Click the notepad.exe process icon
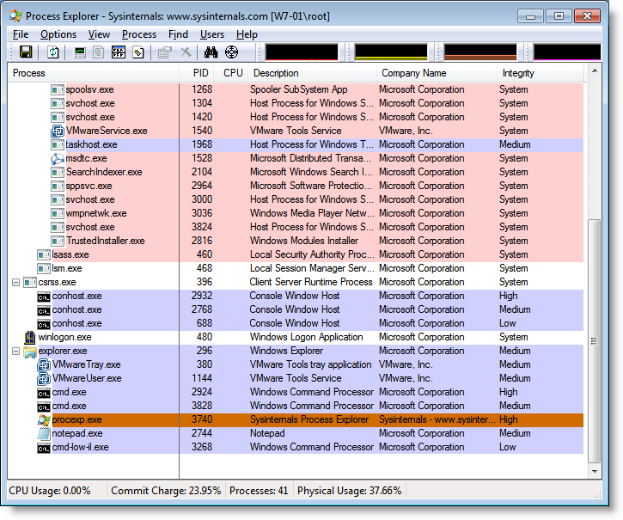The image size is (623, 520). click(44, 433)
